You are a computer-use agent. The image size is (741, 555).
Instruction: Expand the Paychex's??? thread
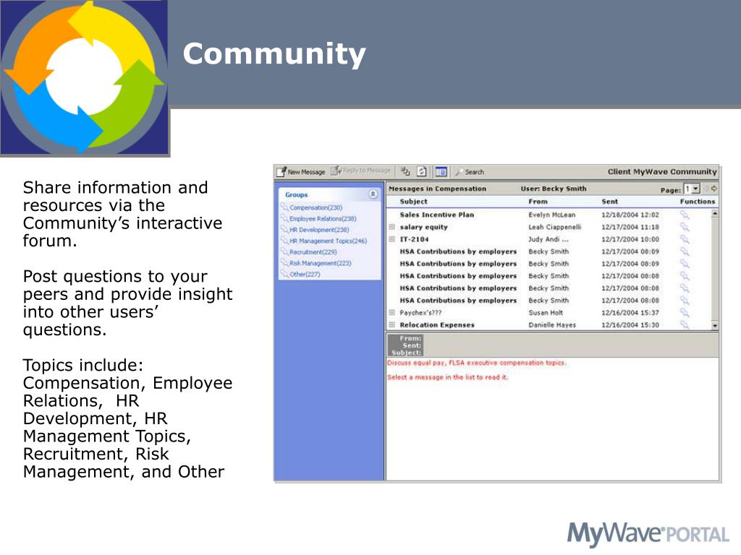tap(391, 312)
